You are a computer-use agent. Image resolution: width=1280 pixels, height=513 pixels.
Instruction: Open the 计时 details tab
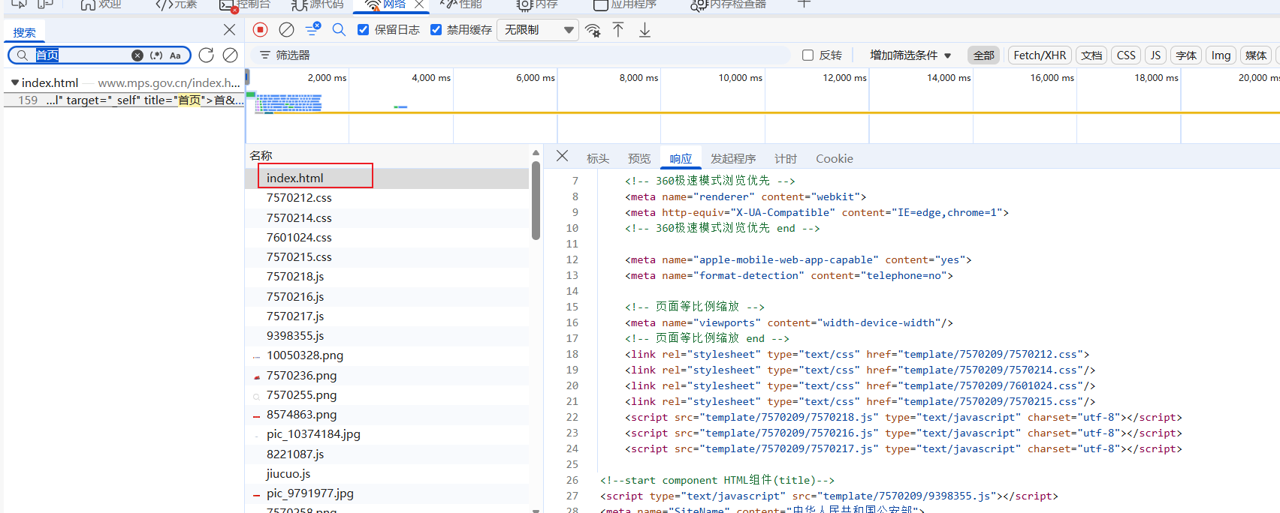pos(786,158)
